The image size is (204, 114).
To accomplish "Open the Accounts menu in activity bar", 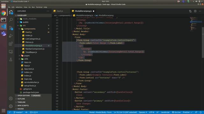I will [11, 98].
